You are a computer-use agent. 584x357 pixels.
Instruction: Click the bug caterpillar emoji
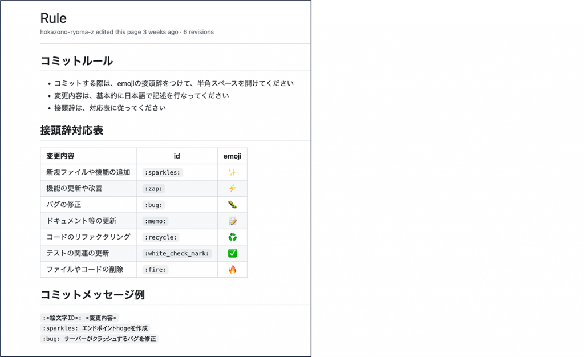click(x=232, y=205)
